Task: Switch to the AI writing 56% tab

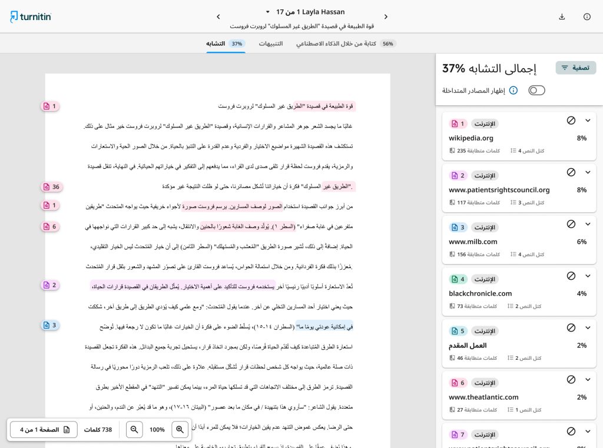Action: 346,44
